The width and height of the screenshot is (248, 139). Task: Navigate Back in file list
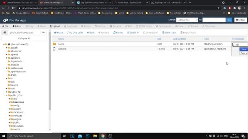(x=91, y=32)
